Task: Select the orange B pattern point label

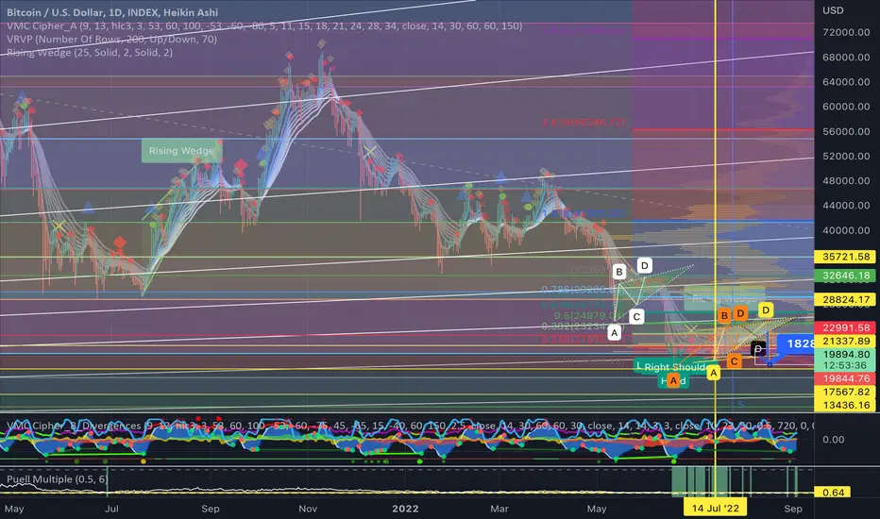Action: point(724,315)
